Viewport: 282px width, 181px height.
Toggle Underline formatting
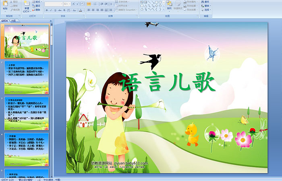click(x=55, y=10)
